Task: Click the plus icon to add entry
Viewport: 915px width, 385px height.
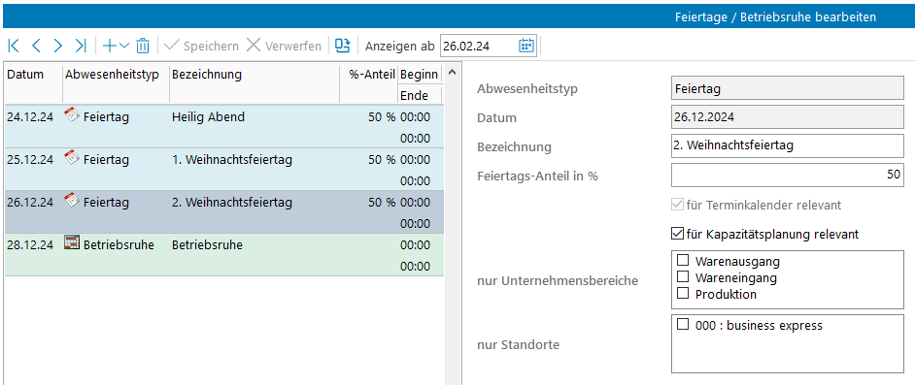Action: (109, 46)
